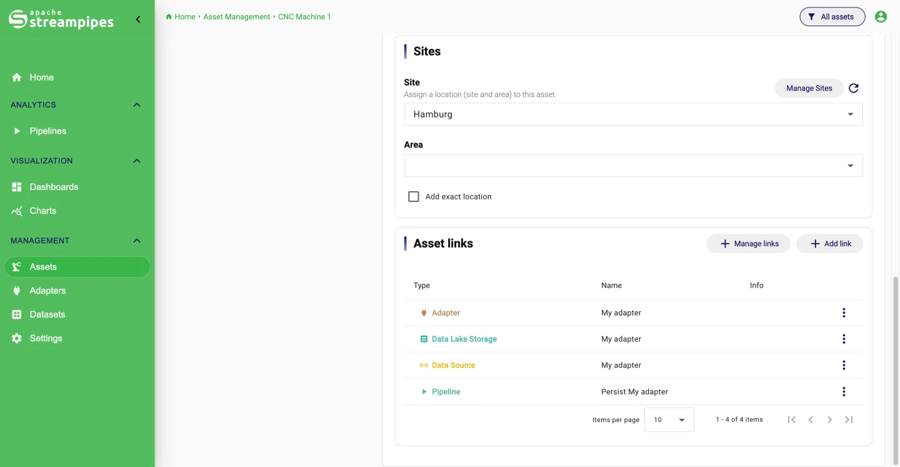The image size is (900, 467).
Task: Open Charts in the sidebar
Action: click(x=77, y=211)
